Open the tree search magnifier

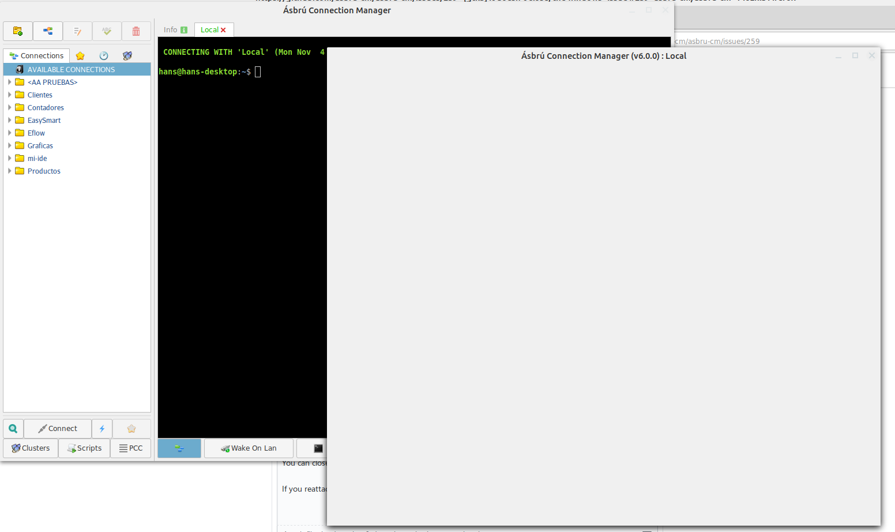click(x=13, y=428)
